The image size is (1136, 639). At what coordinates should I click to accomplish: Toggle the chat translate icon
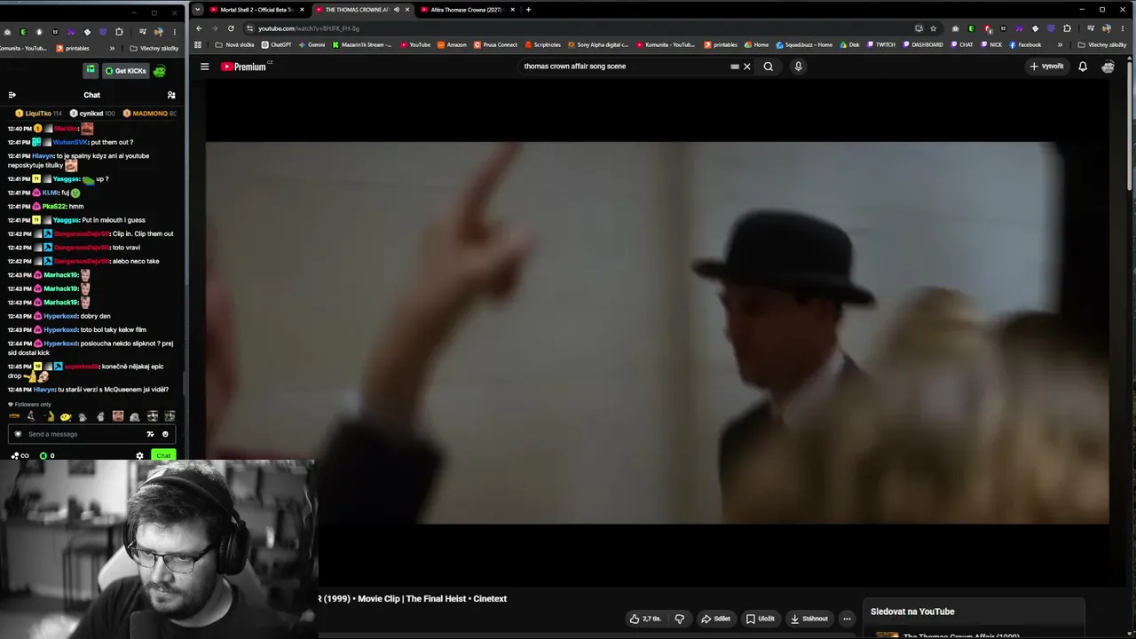click(150, 434)
